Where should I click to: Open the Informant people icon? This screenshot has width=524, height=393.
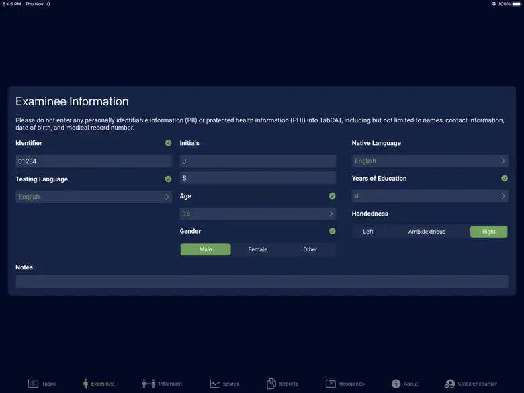148,384
